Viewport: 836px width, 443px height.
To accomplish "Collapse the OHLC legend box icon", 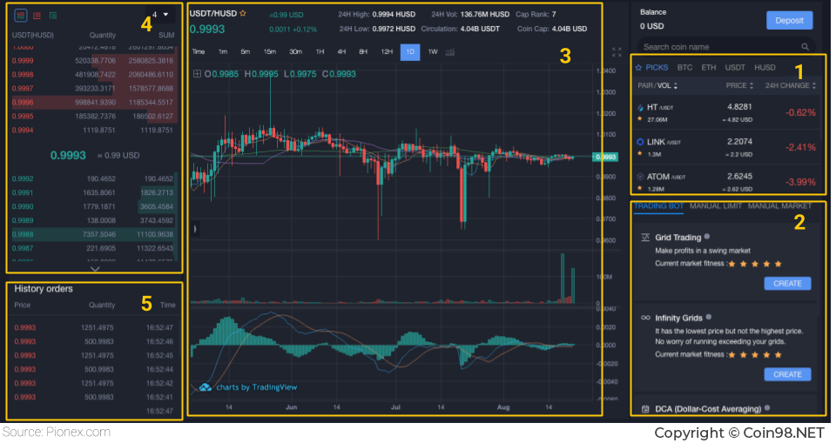I will coord(197,74).
